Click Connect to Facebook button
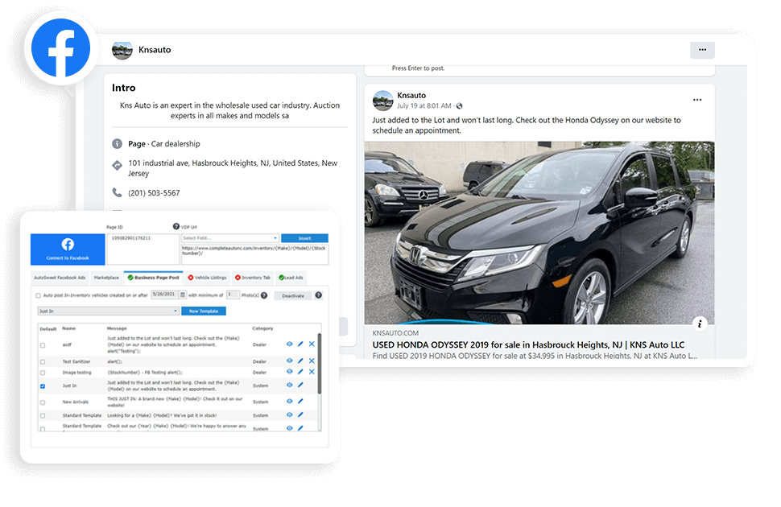The height and width of the screenshot is (507, 781). (x=68, y=249)
